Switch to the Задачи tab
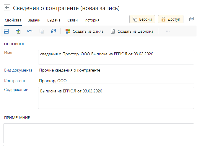197x146 pixels. click(34, 20)
